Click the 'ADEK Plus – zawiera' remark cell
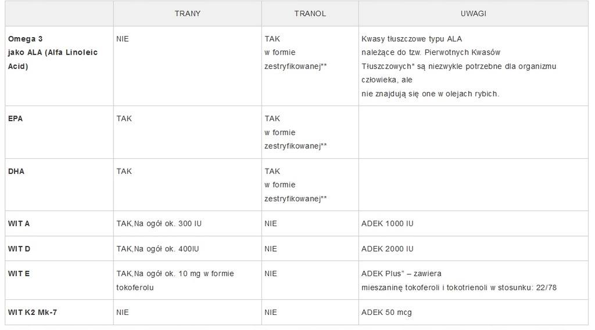The width and height of the screenshot is (595, 330). pyautogui.click(x=473, y=280)
